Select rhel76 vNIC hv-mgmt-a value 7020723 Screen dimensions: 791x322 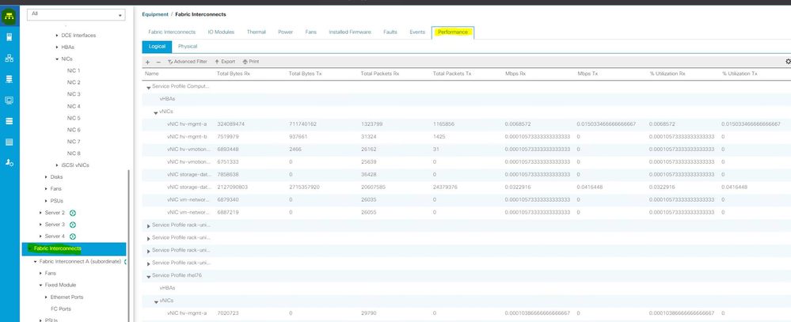point(227,313)
